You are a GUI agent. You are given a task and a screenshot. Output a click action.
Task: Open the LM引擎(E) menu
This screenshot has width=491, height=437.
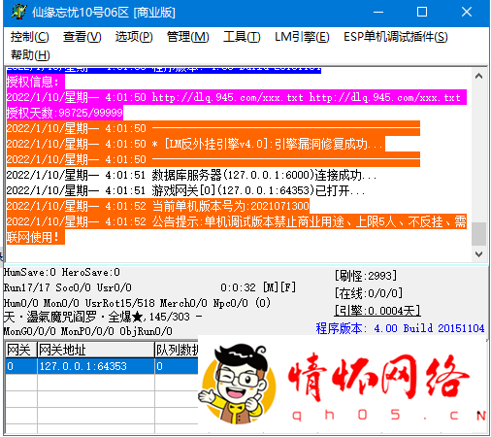[x=302, y=37]
